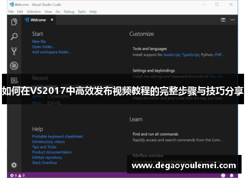246x178 pixels.
Task: Click Add workspace folder... link
Action: coord(52,52)
